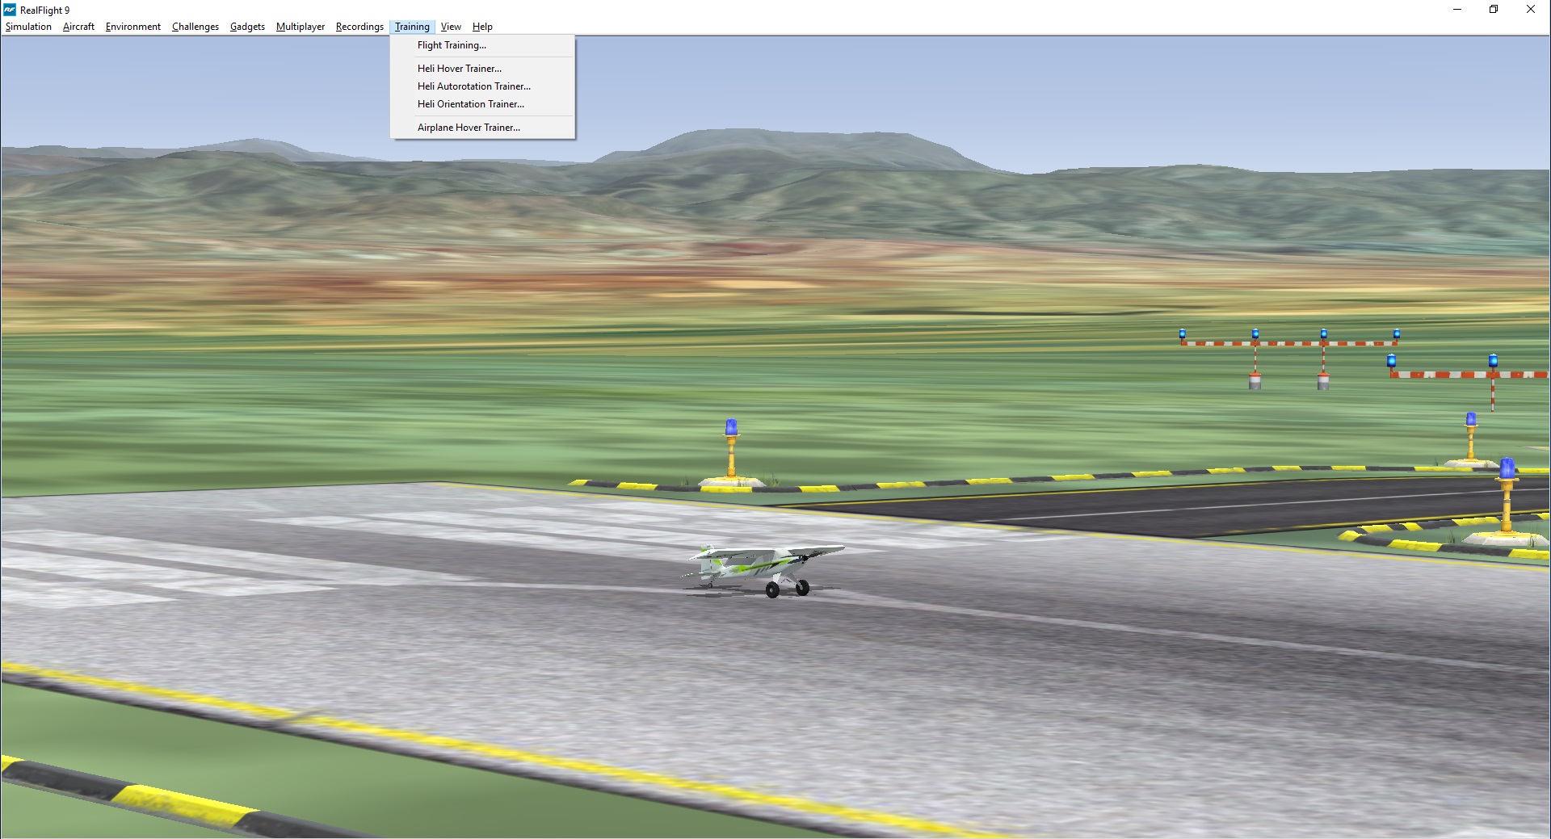This screenshot has height=839, width=1551.
Task: Open the View menu
Action: click(x=450, y=26)
